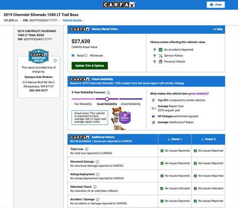The image size is (238, 208).
Task: Click the reliability forecast slider handle
Action: (107, 99)
